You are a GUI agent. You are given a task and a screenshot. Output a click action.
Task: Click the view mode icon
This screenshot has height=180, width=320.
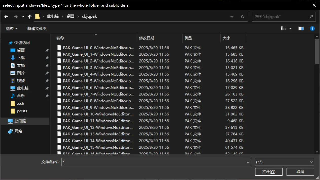click(x=284, y=29)
